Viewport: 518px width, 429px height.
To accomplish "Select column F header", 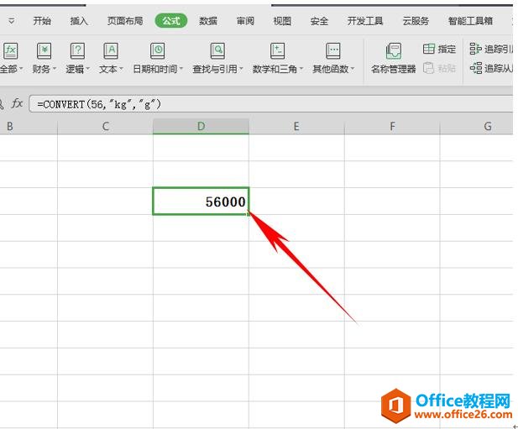I will coord(392,126).
